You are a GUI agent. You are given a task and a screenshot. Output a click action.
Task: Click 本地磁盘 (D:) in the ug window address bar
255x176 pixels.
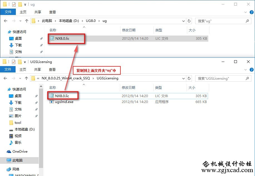pos(69,21)
